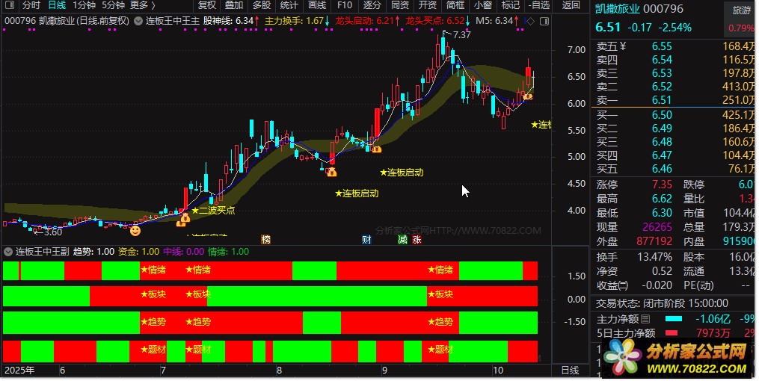
Task: Click the 叠加 overlay button
Action: (x=234, y=5)
